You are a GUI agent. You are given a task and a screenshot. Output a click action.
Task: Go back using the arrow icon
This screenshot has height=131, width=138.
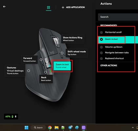[x=4, y=7]
